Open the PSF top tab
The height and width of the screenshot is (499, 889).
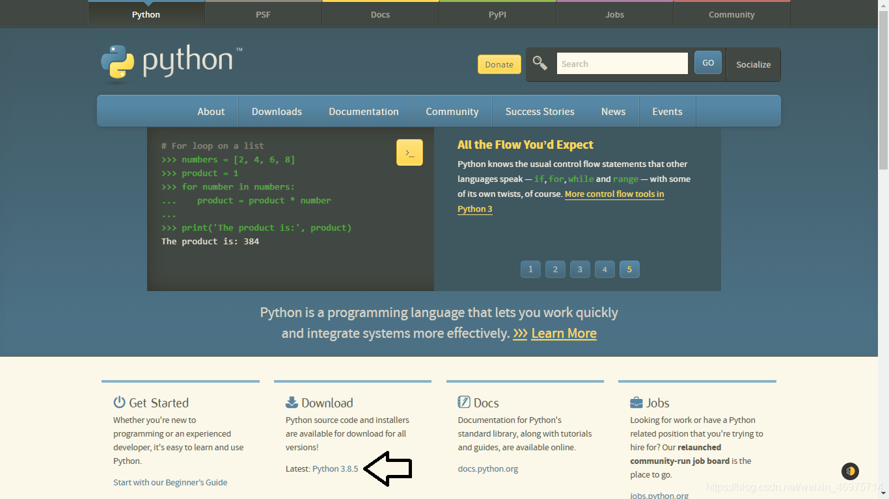(x=263, y=14)
